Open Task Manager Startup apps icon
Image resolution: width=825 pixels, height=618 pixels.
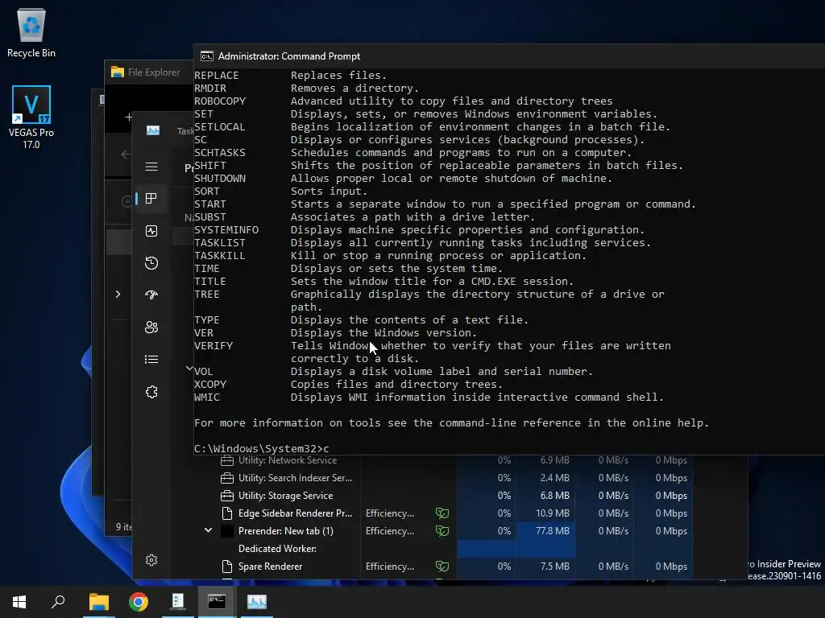click(x=151, y=295)
